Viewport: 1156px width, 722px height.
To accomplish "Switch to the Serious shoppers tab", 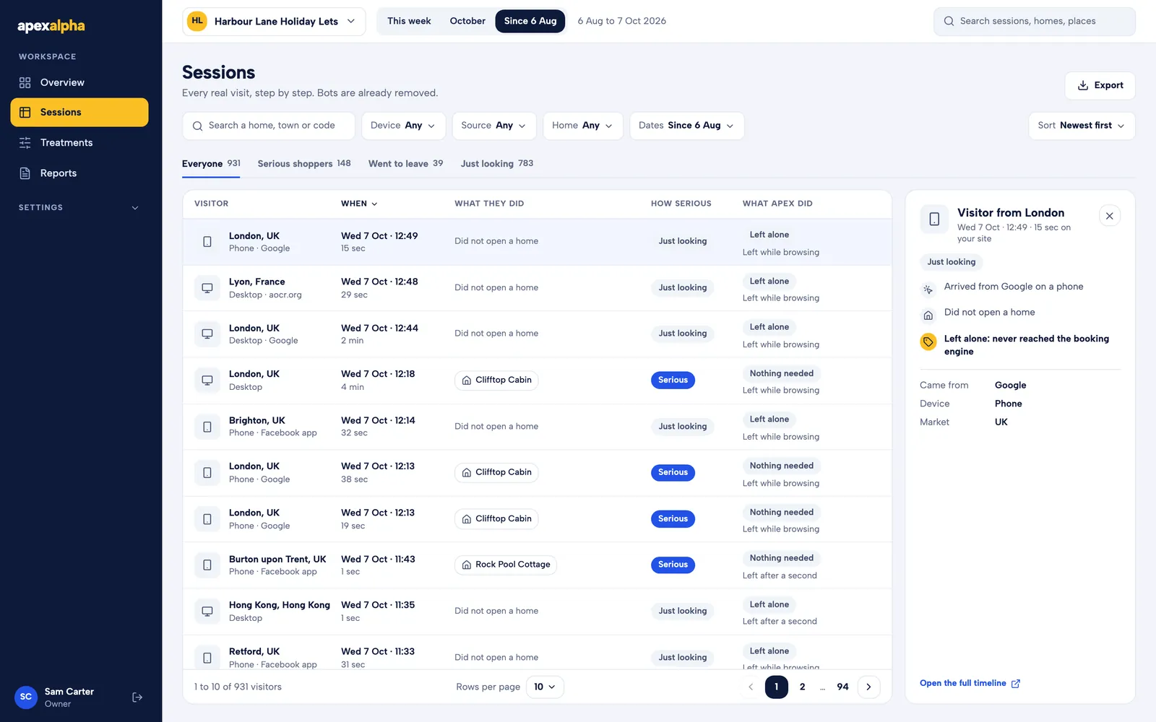I will tap(304, 164).
